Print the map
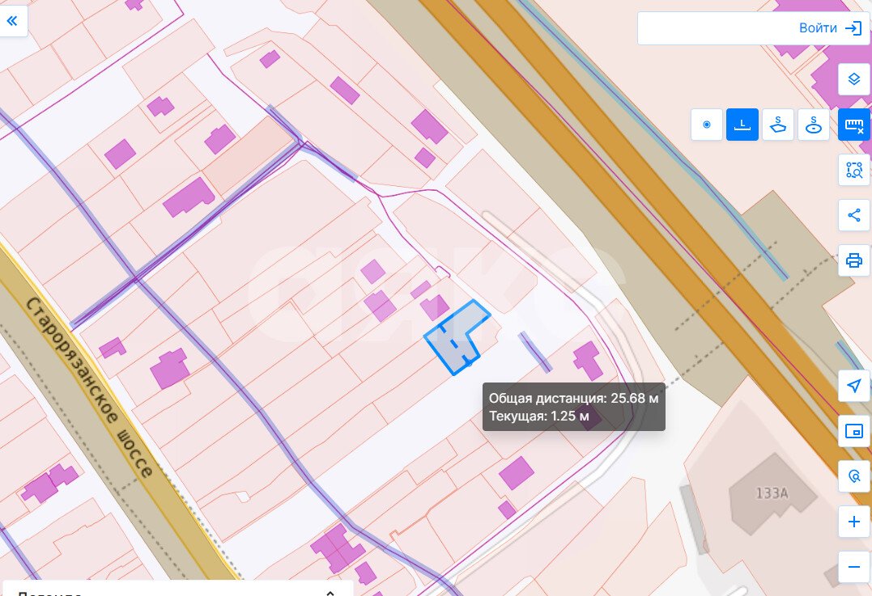 pyautogui.click(x=854, y=260)
